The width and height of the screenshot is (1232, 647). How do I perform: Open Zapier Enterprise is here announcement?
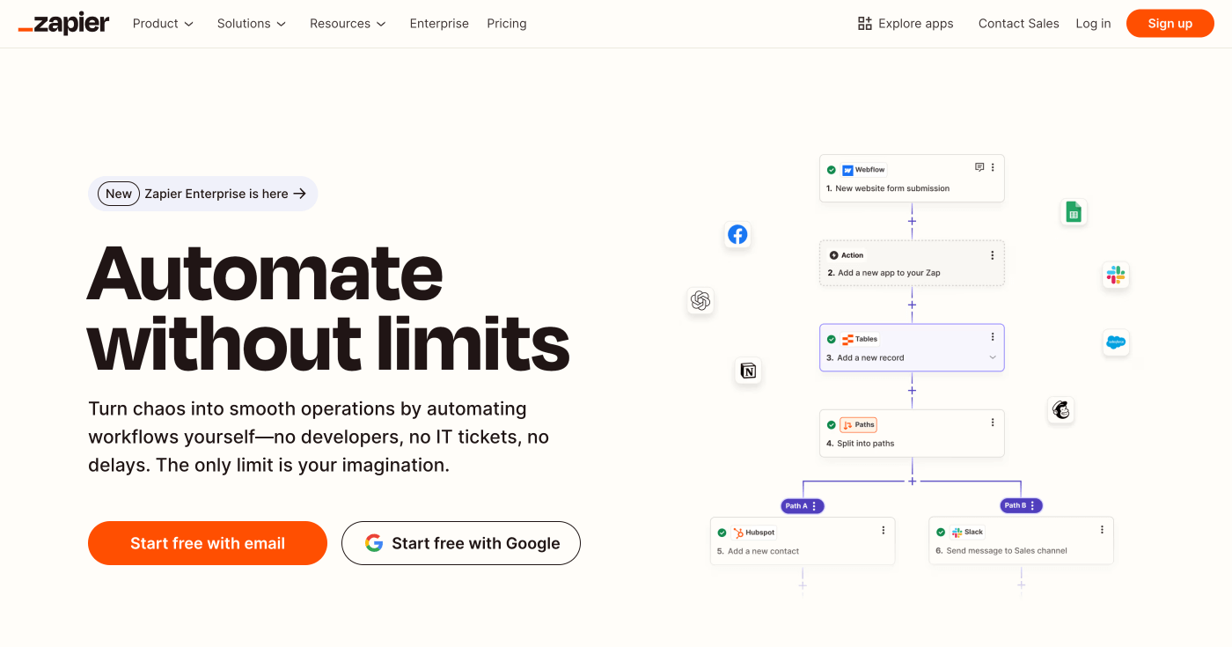click(x=202, y=194)
